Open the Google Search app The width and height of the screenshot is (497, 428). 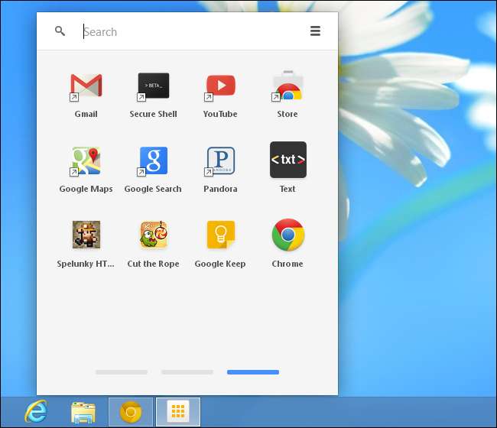(x=153, y=160)
